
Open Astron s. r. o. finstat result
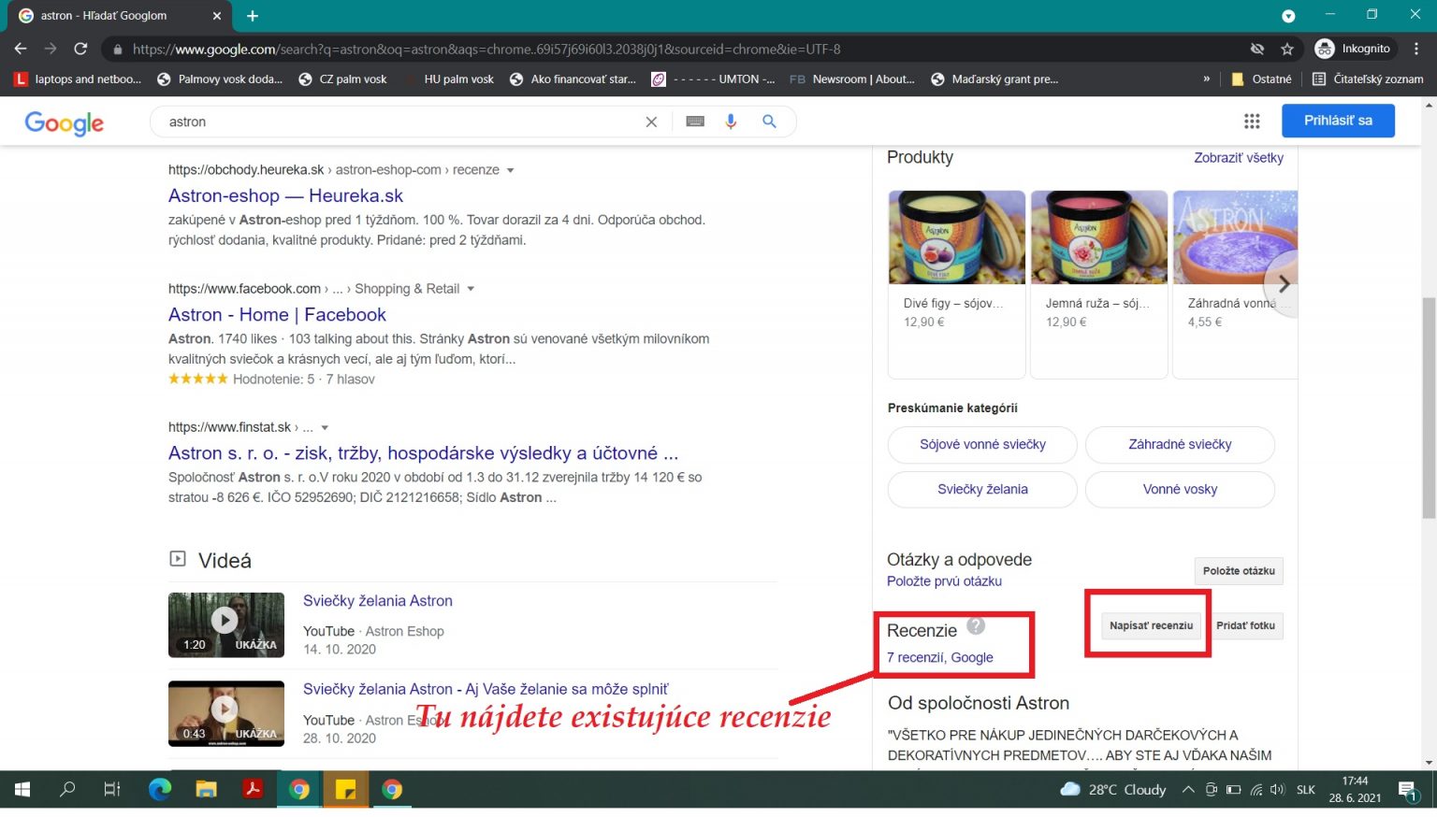coord(423,452)
